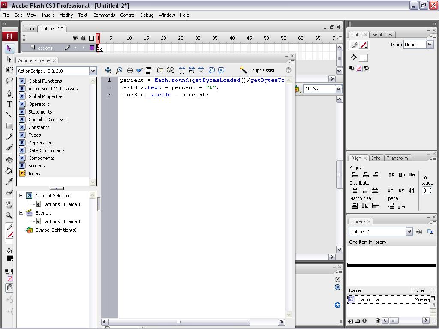439x329 pixels.
Task: Select frame 1 on the actions layer
Action: [x=98, y=48]
